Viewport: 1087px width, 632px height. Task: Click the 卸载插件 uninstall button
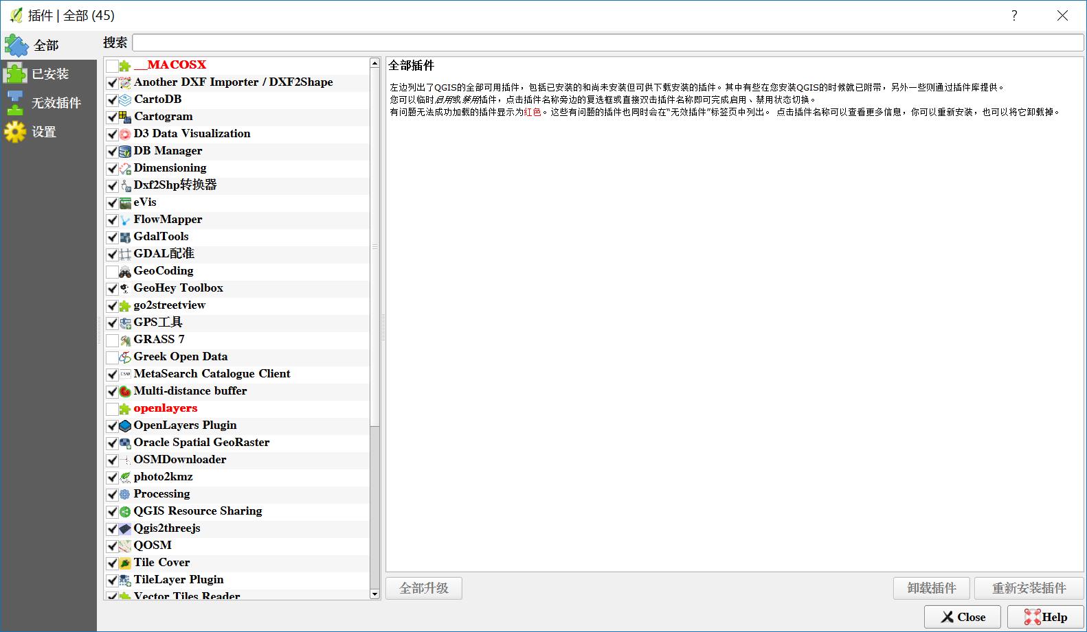pos(932,588)
